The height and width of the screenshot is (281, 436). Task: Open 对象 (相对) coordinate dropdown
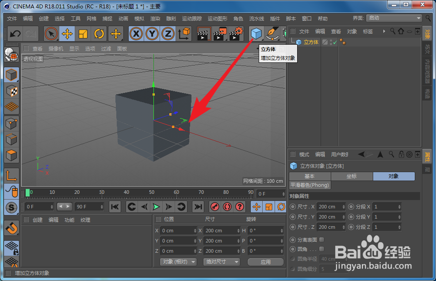[x=178, y=262]
